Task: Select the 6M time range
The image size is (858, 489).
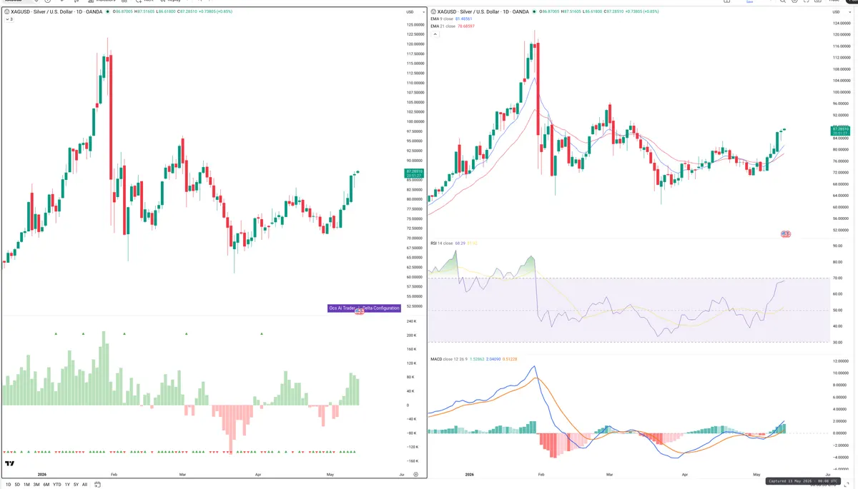Action: click(x=46, y=485)
